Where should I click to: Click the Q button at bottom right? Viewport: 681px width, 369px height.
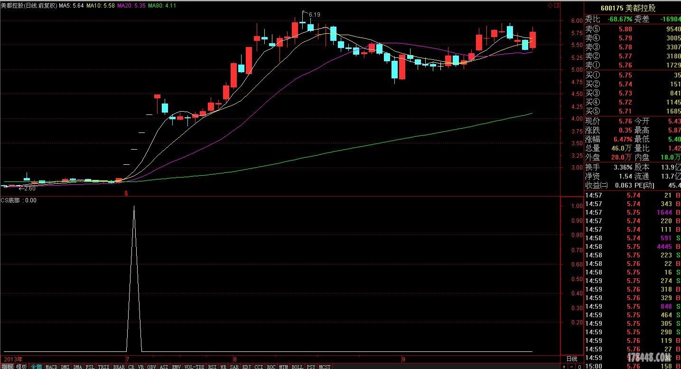579,367
